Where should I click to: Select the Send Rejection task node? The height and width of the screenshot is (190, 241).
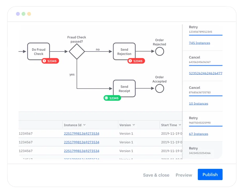click(x=124, y=51)
